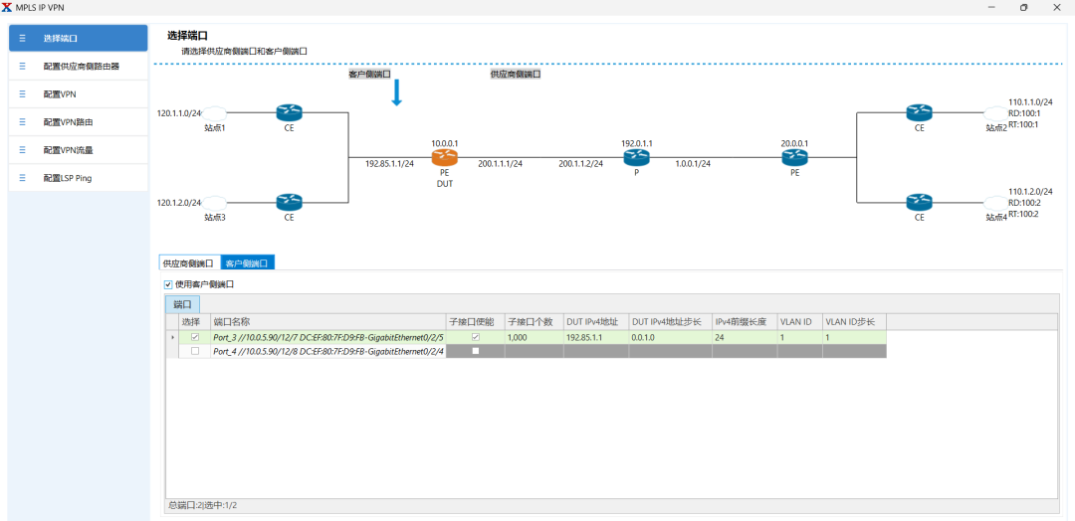The width and height of the screenshot is (1075, 521).
Task: Toggle the 选择 checkbox for Port_4
Action: [194, 351]
